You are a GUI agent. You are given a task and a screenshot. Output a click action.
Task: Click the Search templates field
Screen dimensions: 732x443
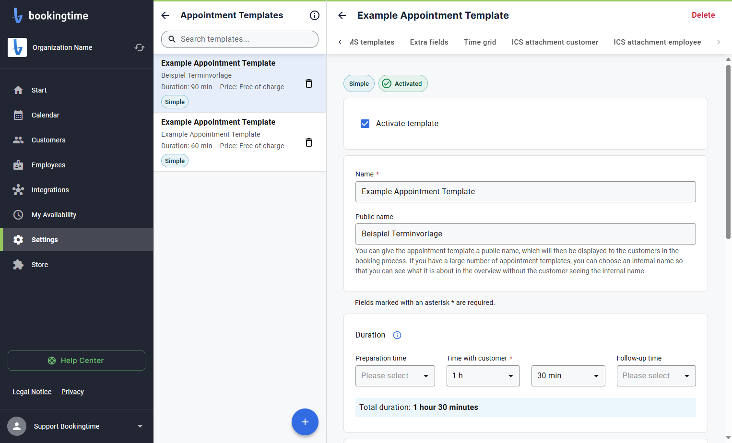click(x=240, y=39)
